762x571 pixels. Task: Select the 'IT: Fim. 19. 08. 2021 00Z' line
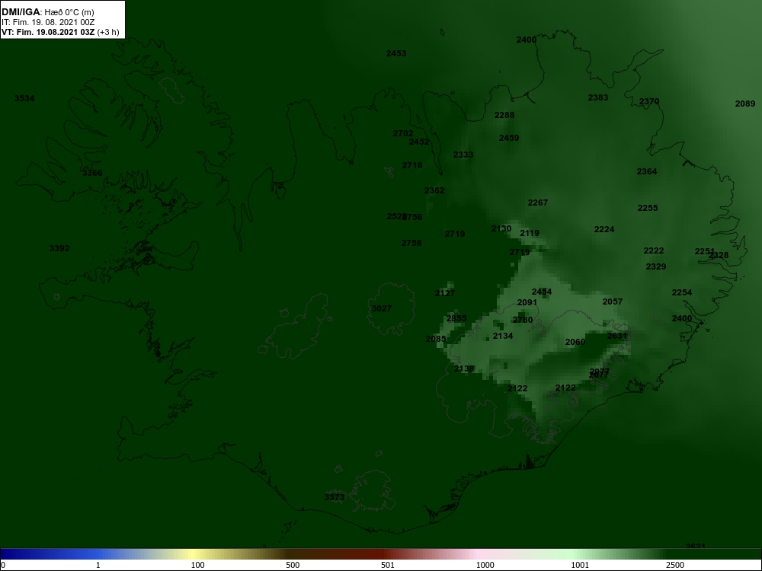pyautogui.click(x=47, y=22)
